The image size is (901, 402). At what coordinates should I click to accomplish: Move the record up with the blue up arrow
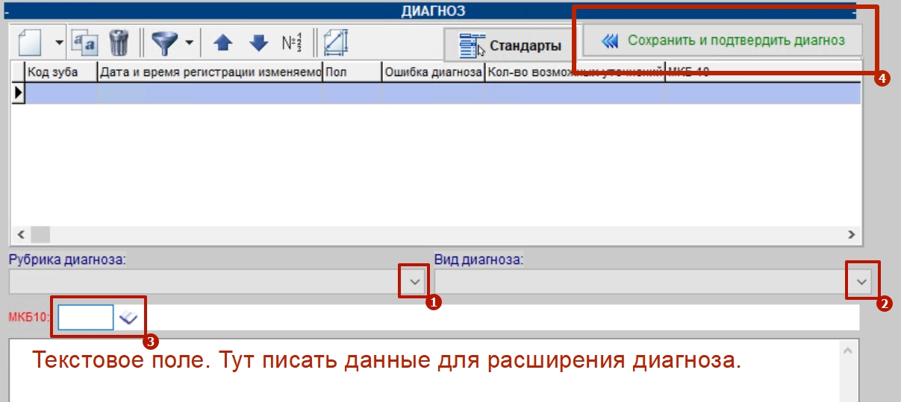pos(222,43)
